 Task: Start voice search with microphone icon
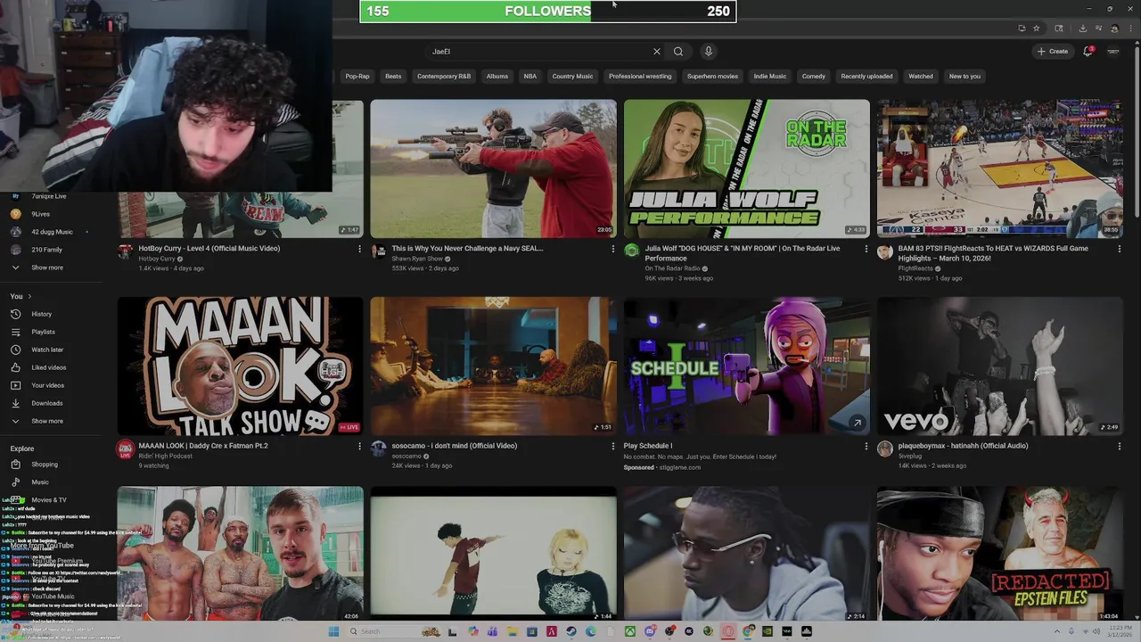[708, 52]
